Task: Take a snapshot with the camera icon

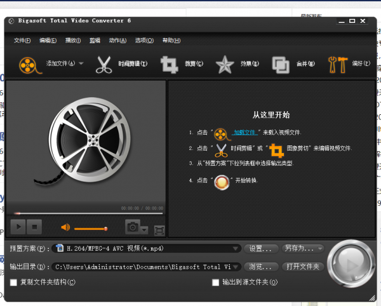Action: coord(133,227)
